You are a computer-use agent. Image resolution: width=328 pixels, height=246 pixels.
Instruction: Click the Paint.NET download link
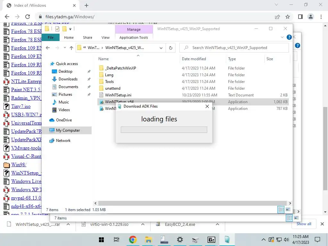26,90
